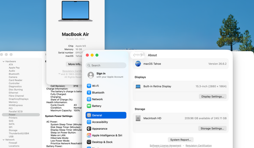Select Fibre Channel in System Information sidebar

click(16, 96)
